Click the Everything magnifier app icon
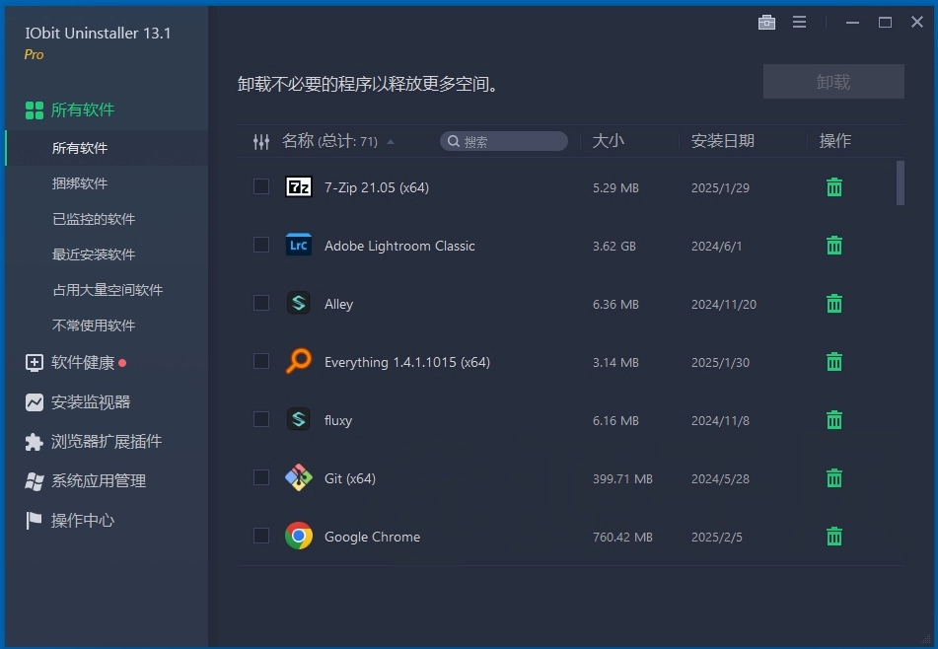Screen dimensions: 938x649 (x=298, y=362)
